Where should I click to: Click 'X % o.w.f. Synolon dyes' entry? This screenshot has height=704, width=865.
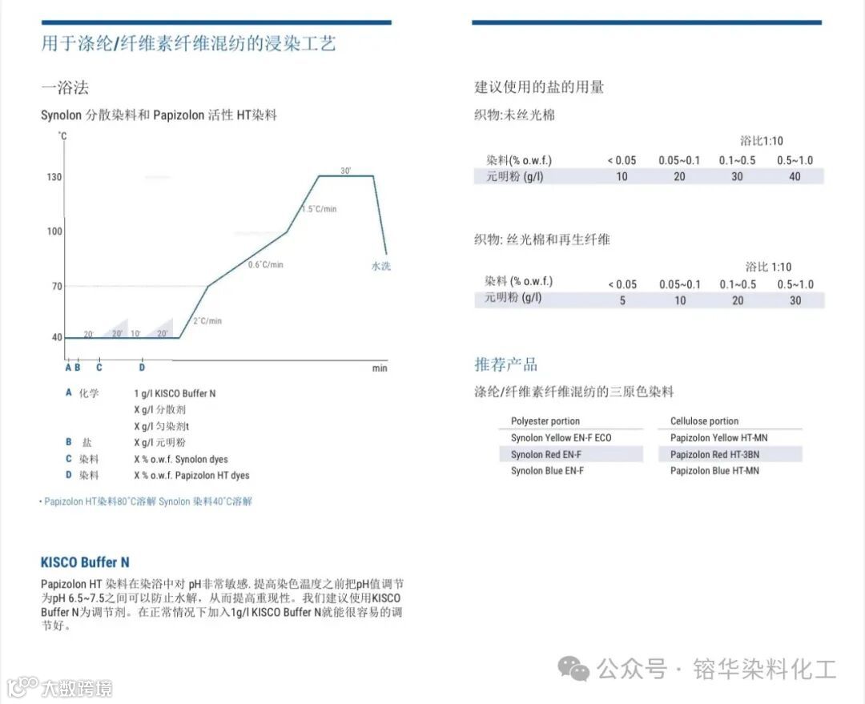click(181, 459)
